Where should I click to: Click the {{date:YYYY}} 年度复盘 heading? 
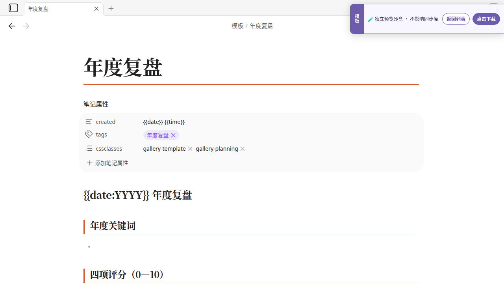click(x=138, y=195)
